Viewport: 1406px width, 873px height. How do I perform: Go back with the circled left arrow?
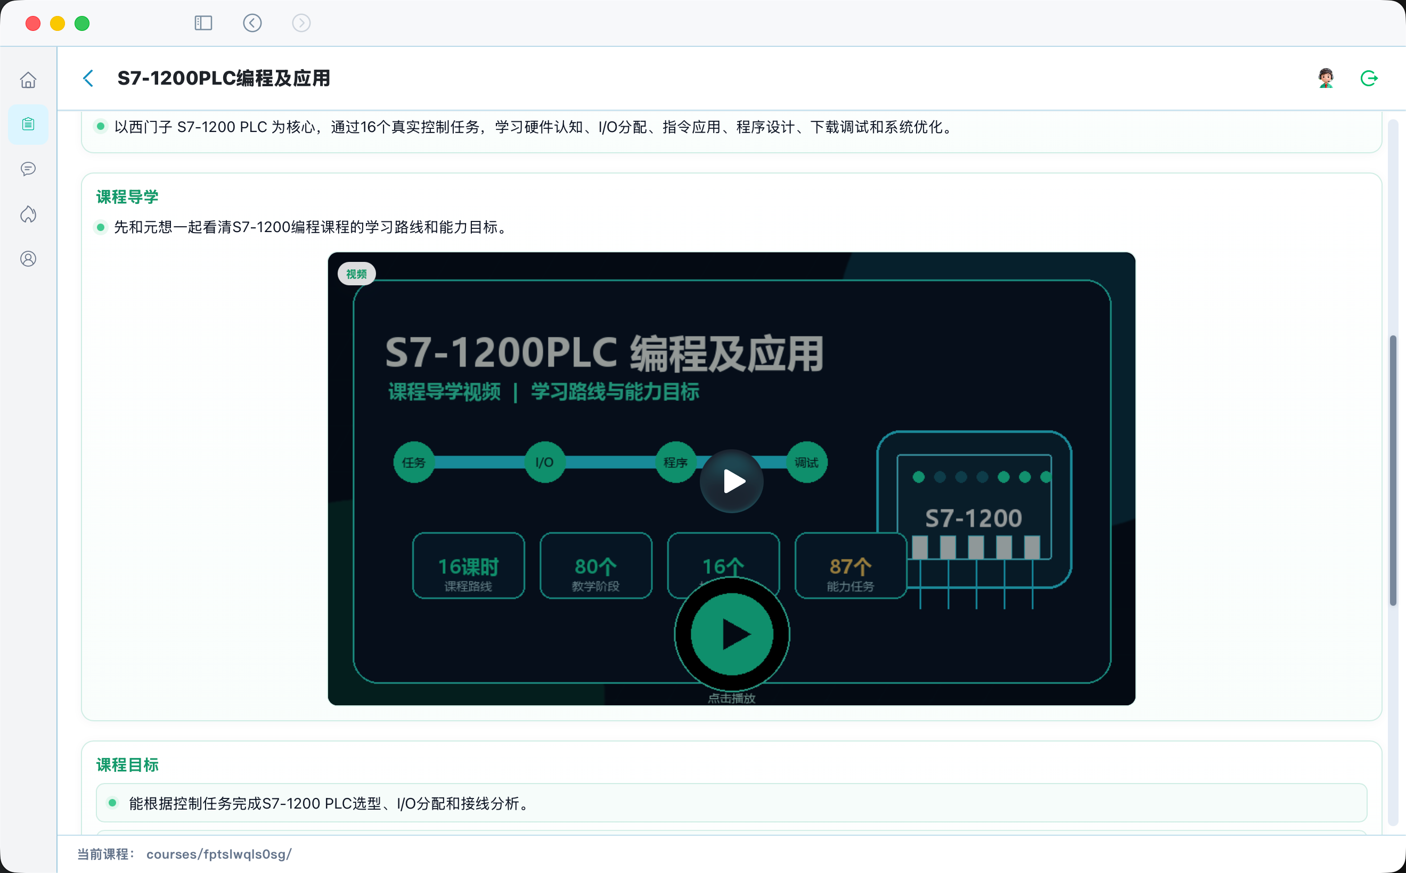(252, 23)
